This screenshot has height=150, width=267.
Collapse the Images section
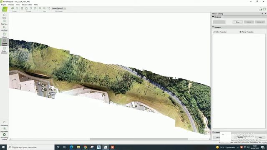click(x=213, y=27)
